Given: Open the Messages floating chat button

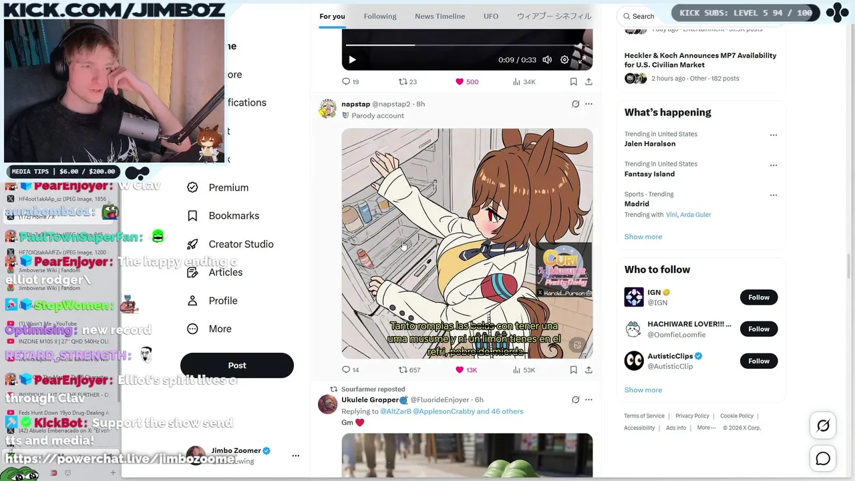Looking at the screenshot, I should point(823,458).
